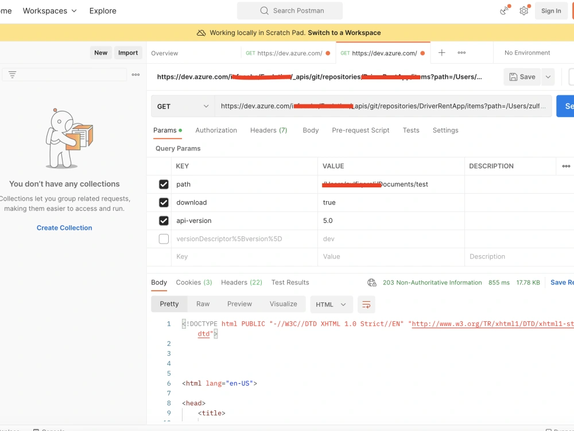Select the Params tab
574x431 pixels.
click(x=167, y=130)
